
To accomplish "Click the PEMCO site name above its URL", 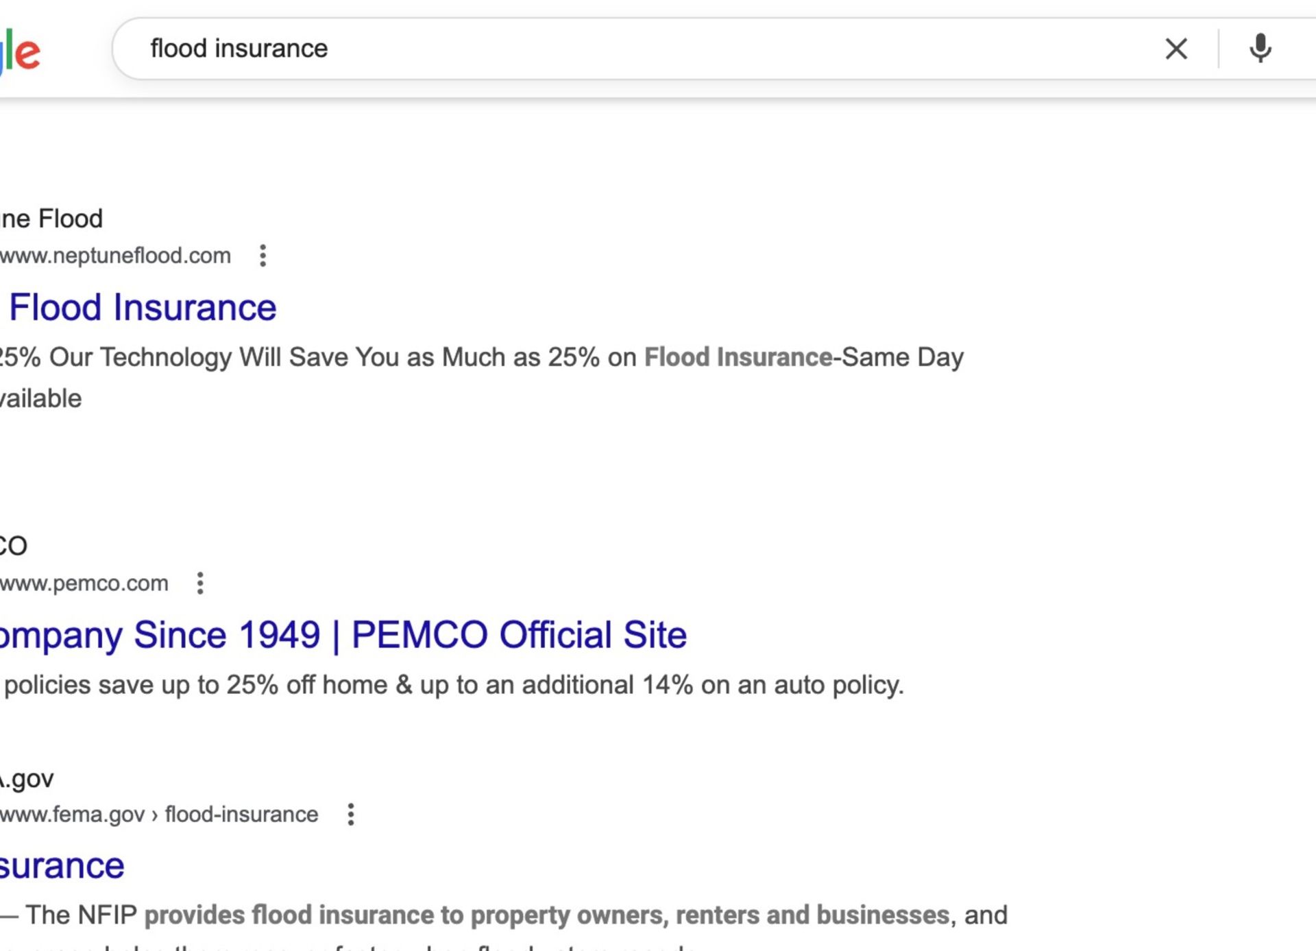I will [14, 546].
